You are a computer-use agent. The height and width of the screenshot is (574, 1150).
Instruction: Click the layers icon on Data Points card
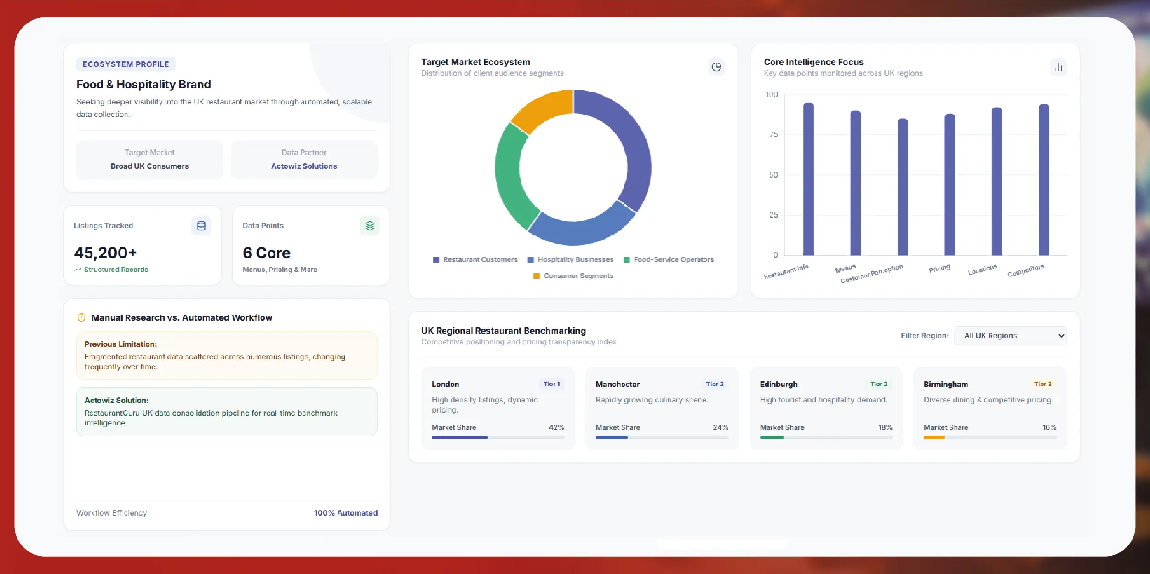pos(370,225)
